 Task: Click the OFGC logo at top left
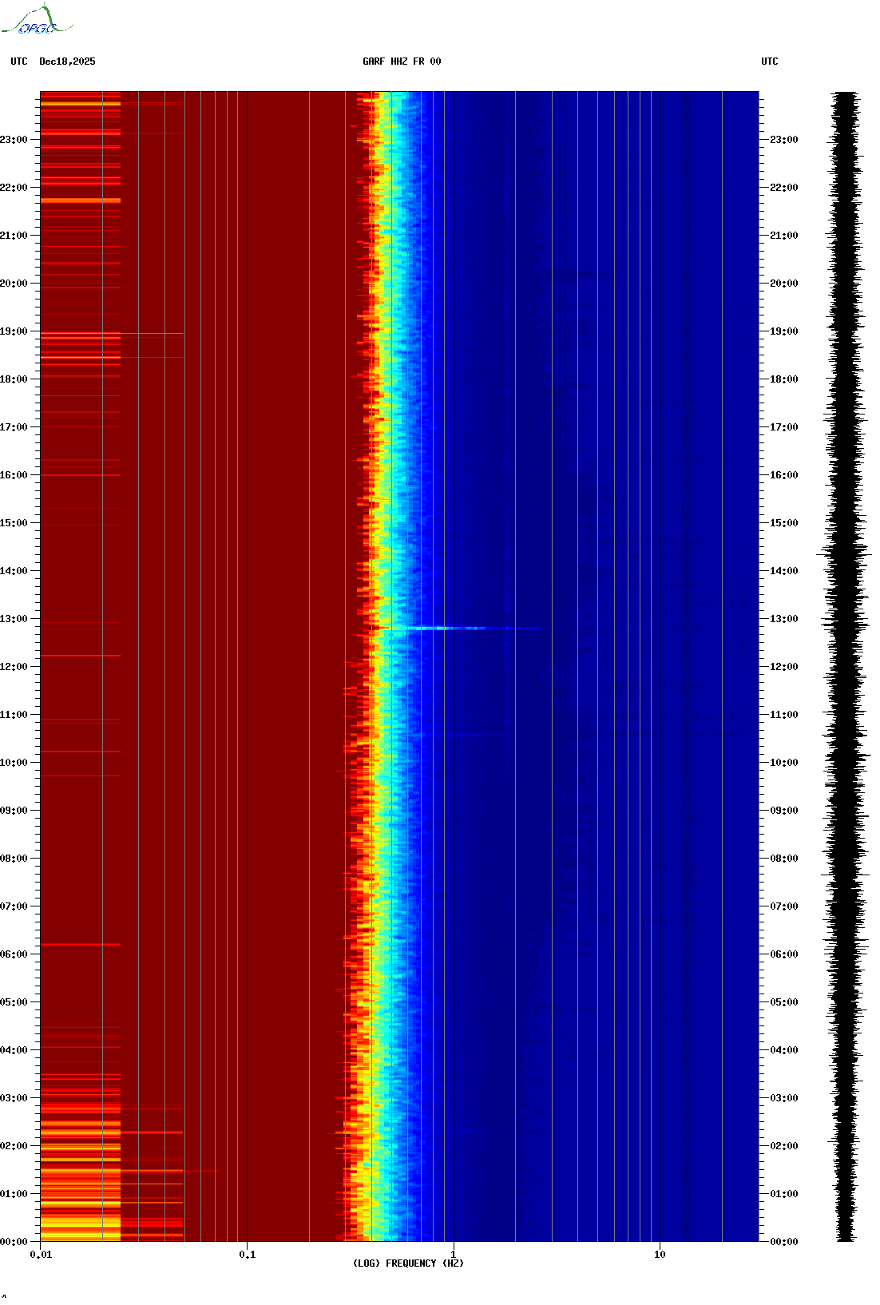[37, 20]
